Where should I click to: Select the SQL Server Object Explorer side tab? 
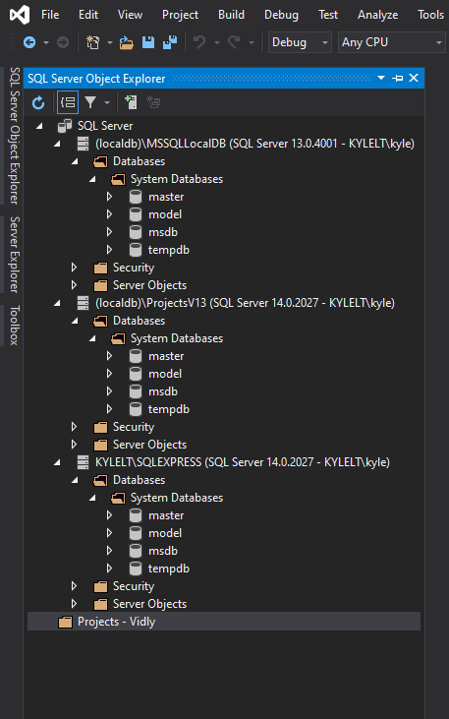15,136
